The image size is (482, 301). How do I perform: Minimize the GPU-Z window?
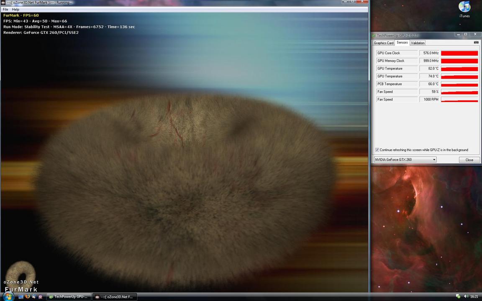tap(458, 34)
